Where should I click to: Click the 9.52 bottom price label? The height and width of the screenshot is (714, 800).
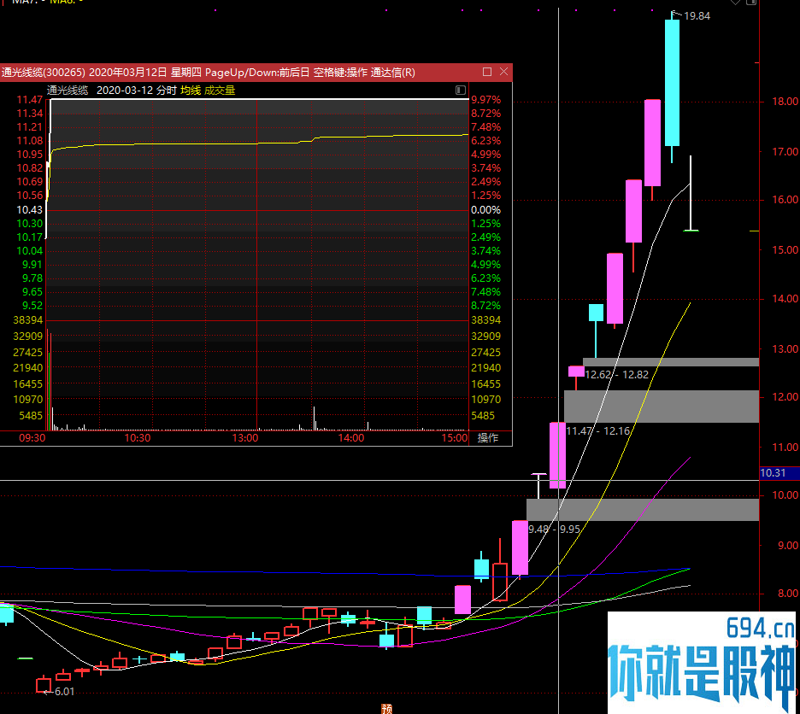[x=32, y=306]
